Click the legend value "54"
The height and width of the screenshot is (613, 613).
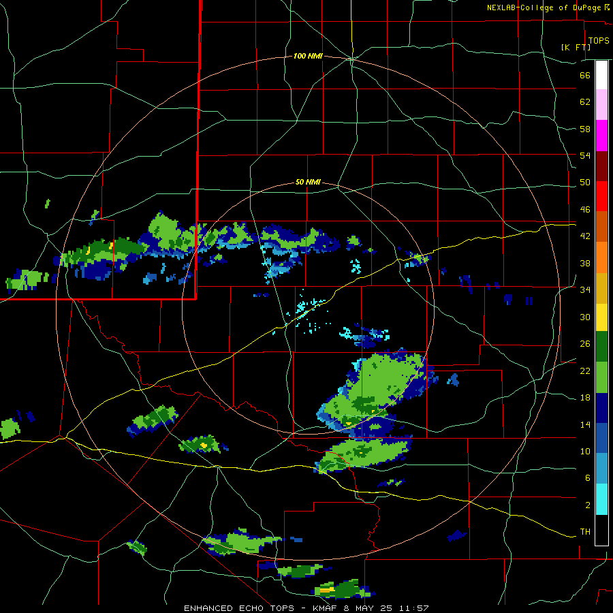click(585, 155)
